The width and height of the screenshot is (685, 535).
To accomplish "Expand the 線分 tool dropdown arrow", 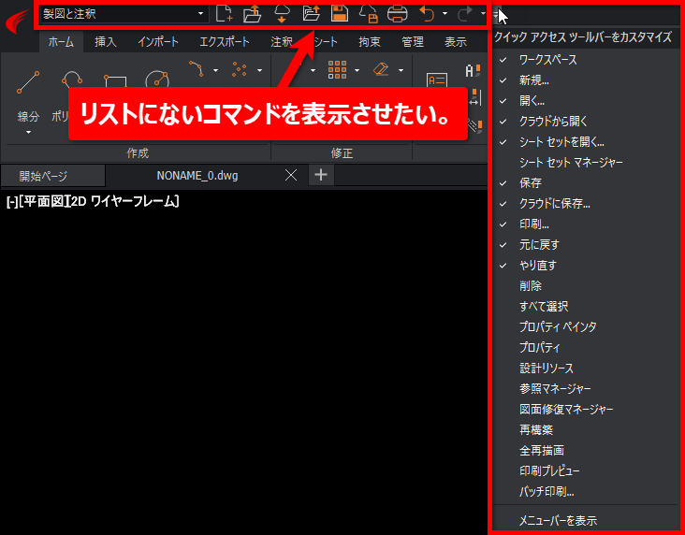I will 28,132.
